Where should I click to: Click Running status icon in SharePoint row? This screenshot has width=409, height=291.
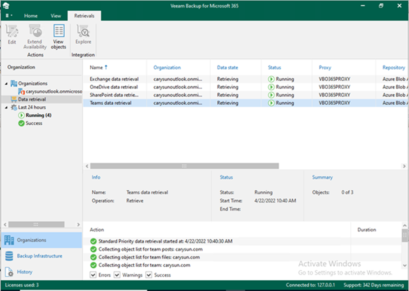(x=271, y=95)
